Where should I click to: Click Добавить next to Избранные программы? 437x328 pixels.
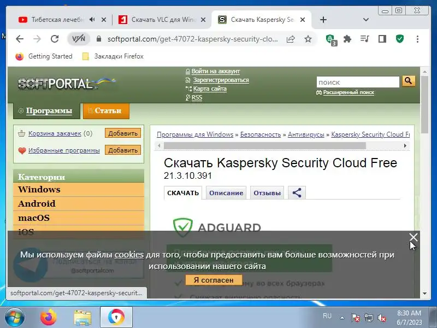click(123, 150)
